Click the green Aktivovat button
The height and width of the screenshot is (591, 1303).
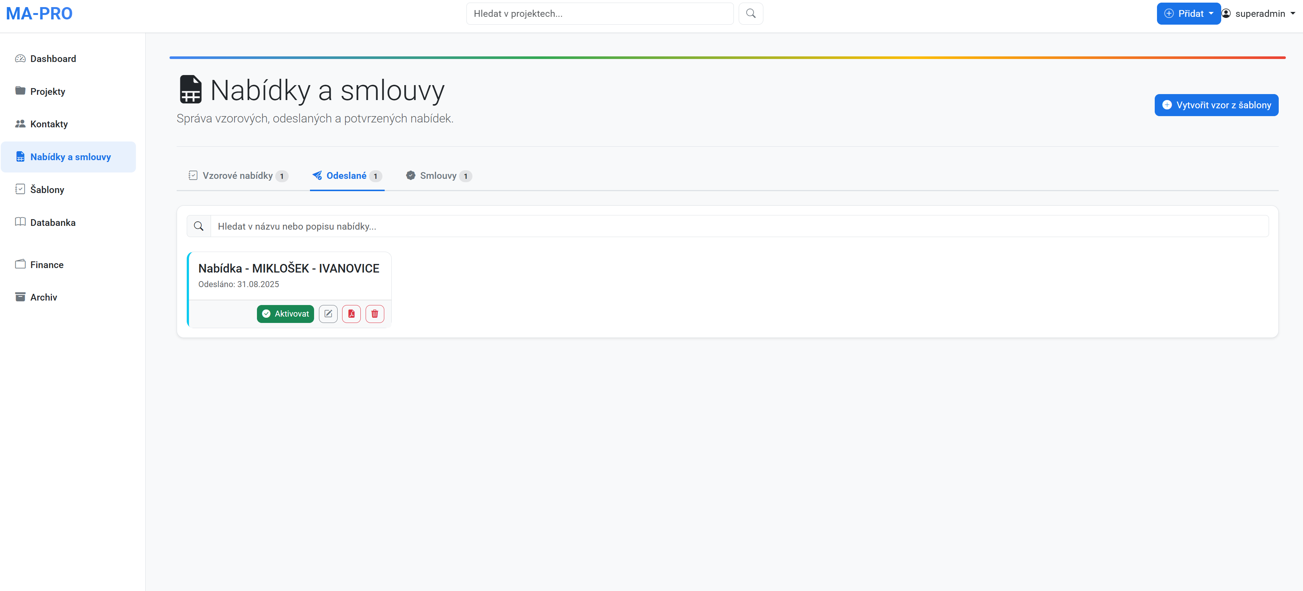285,314
